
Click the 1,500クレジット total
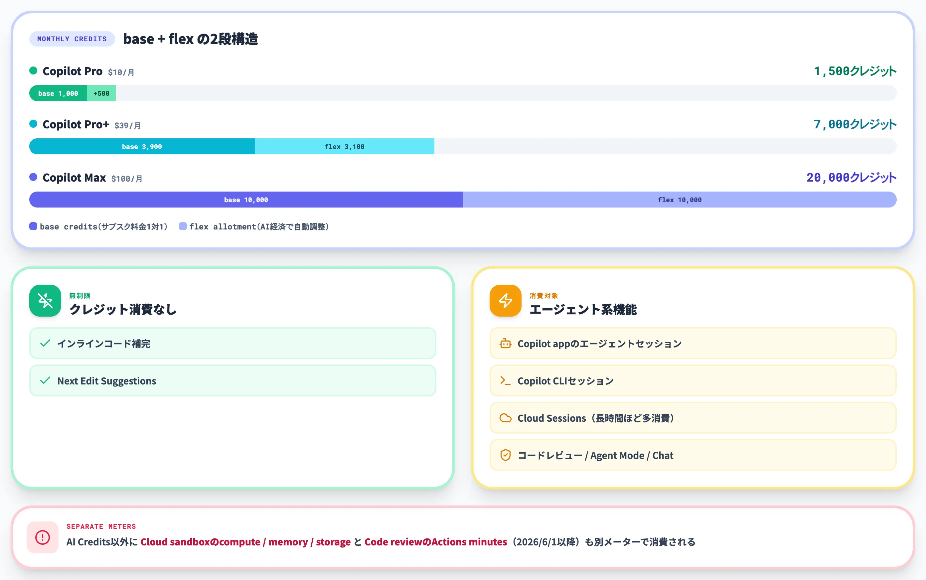(855, 71)
